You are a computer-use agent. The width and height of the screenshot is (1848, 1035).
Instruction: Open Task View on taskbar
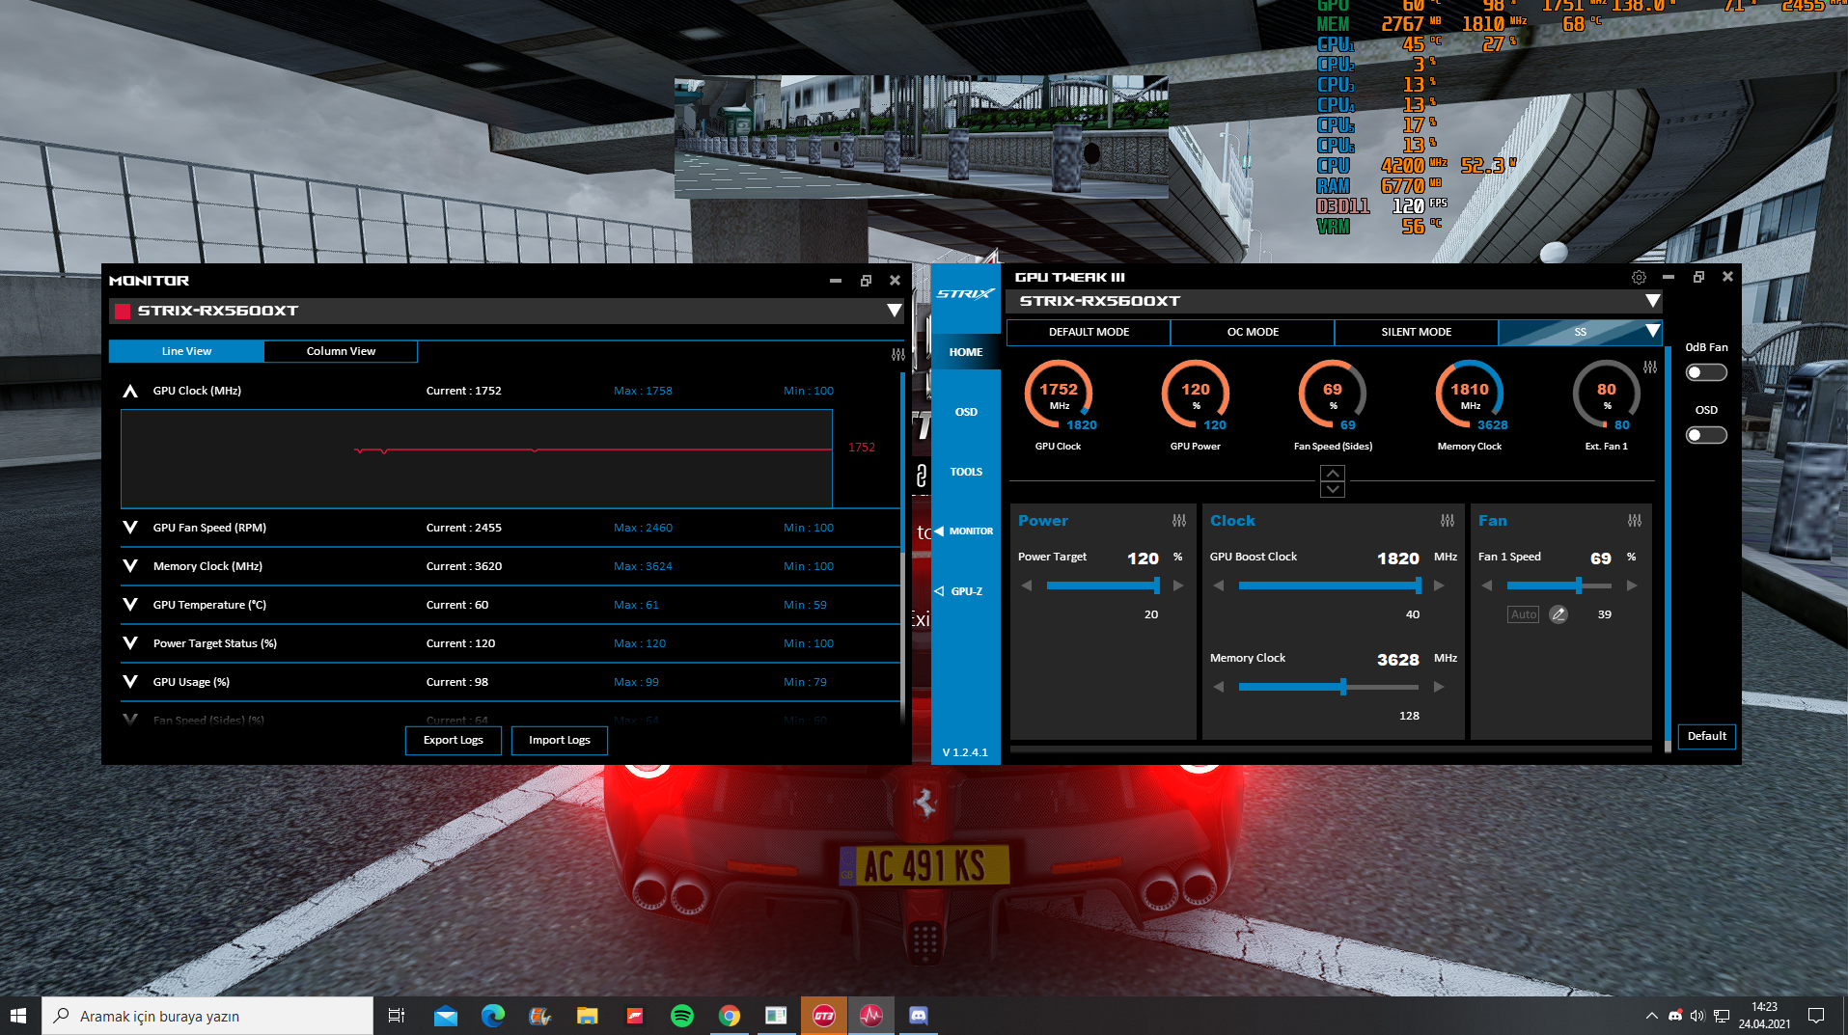(396, 1016)
